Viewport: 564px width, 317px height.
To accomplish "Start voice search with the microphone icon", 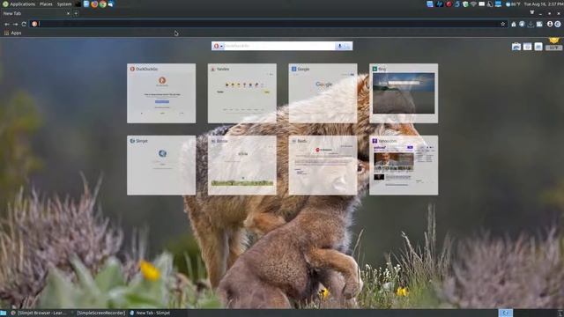I will pyautogui.click(x=339, y=46).
